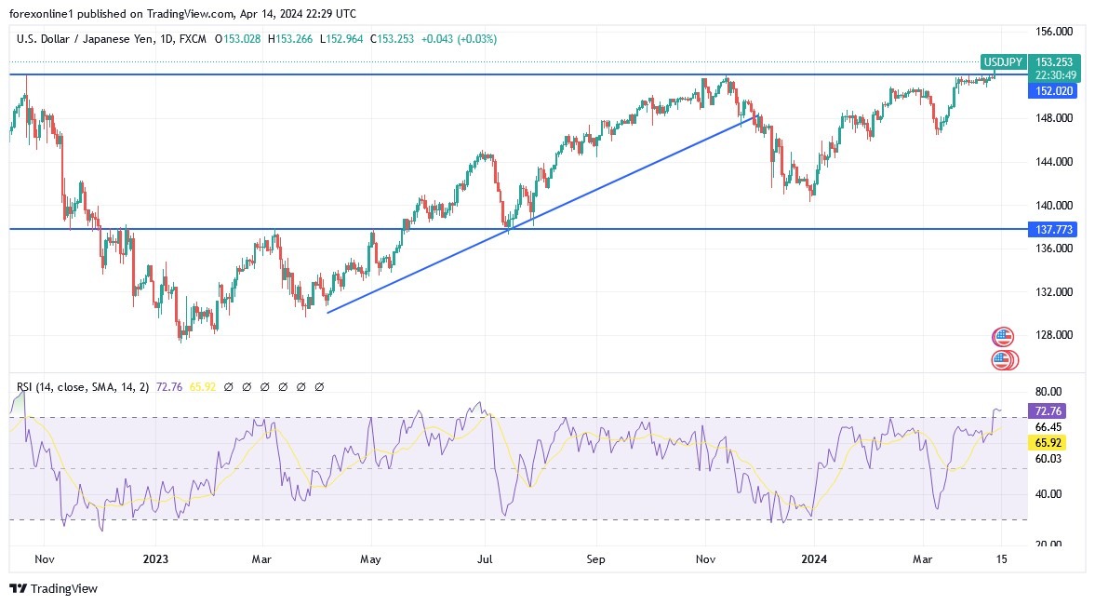Open the FXCM source label in the legend
Image resolution: width=1095 pixels, height=605 pixels.
click(192, 39)
